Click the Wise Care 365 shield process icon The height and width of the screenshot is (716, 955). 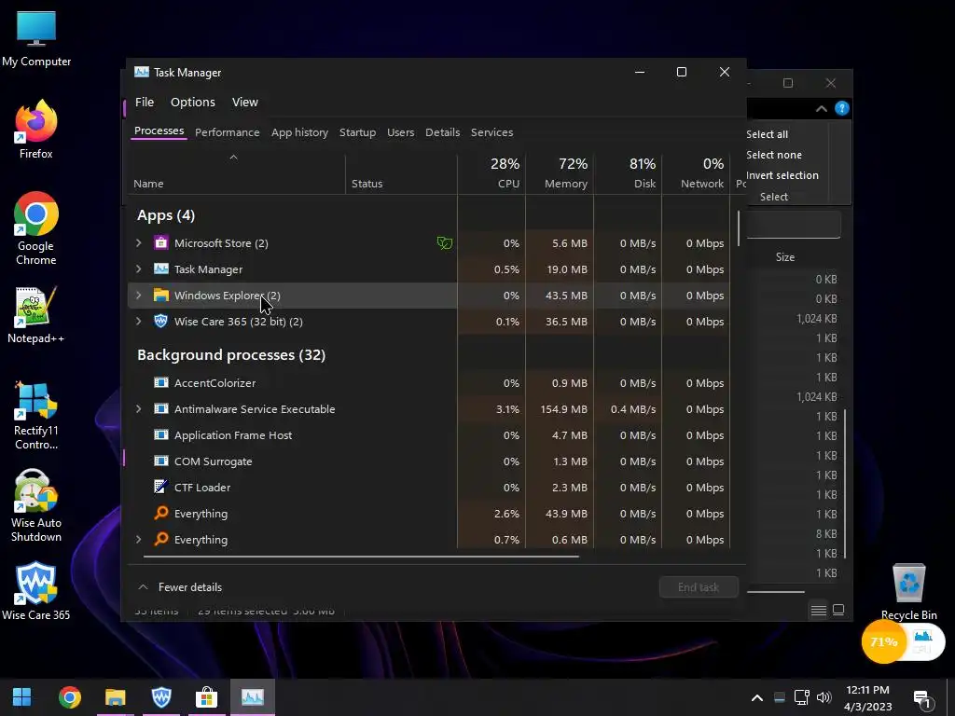point(160,322)
